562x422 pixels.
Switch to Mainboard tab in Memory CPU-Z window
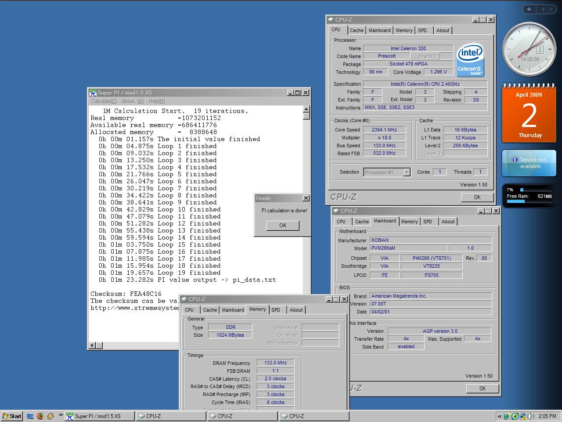(x=233, y=310)
